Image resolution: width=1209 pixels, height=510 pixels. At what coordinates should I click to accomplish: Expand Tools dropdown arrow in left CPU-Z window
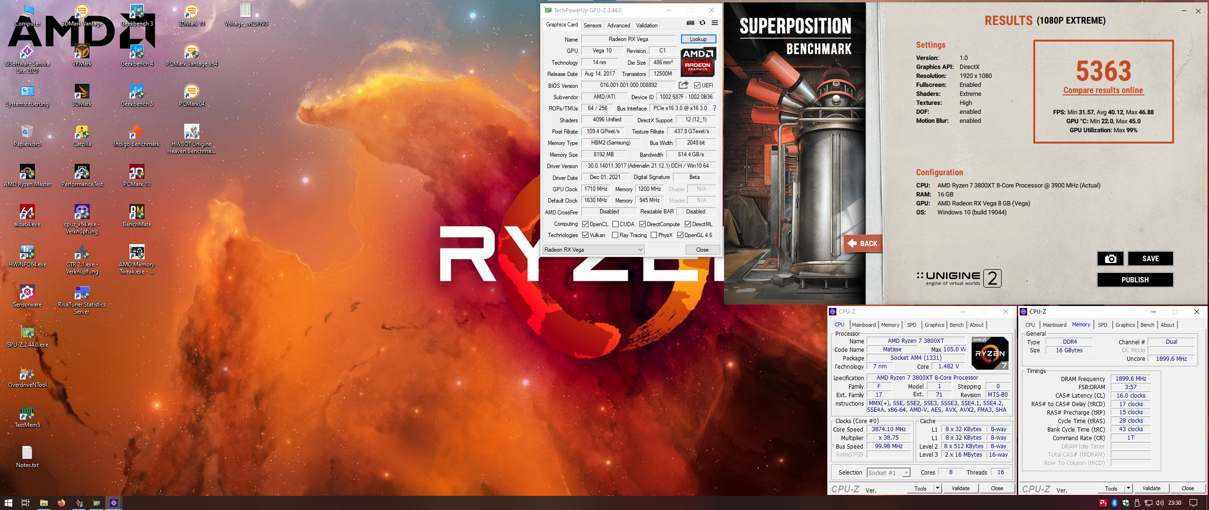[937, 488]
